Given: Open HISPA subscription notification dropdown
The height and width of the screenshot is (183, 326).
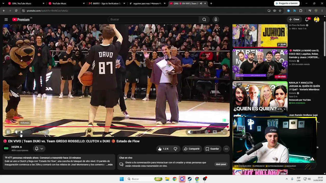Looking at the screenshot, I should [x=39, y=149].
